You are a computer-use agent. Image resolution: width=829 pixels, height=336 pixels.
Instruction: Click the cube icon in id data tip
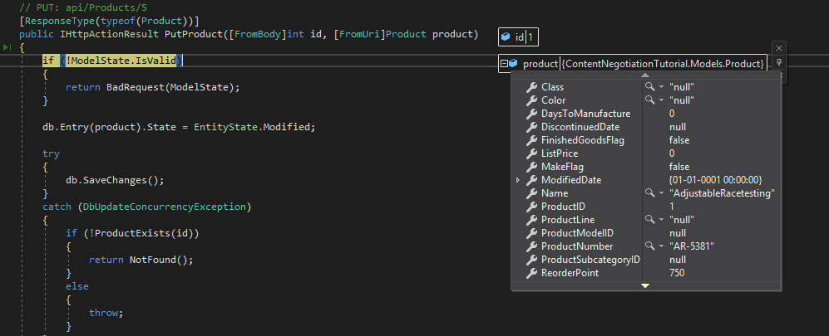click(506, 37)
